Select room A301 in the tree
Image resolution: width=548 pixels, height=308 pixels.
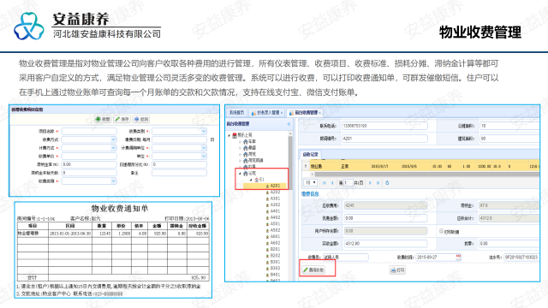[275, 198]
